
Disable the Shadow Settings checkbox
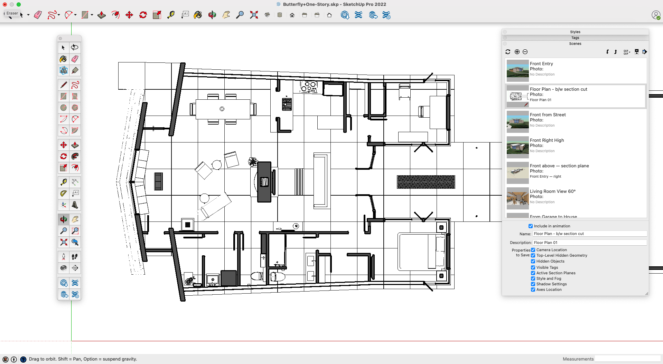533,284
